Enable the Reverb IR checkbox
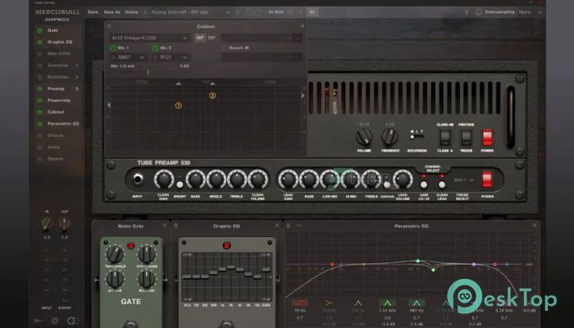The height and width of the screenshot is (328, 574). click(x=225, y=48)
